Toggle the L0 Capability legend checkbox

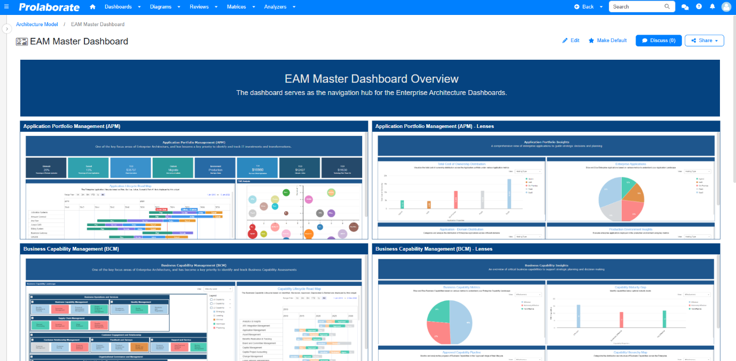click(212, 300)
